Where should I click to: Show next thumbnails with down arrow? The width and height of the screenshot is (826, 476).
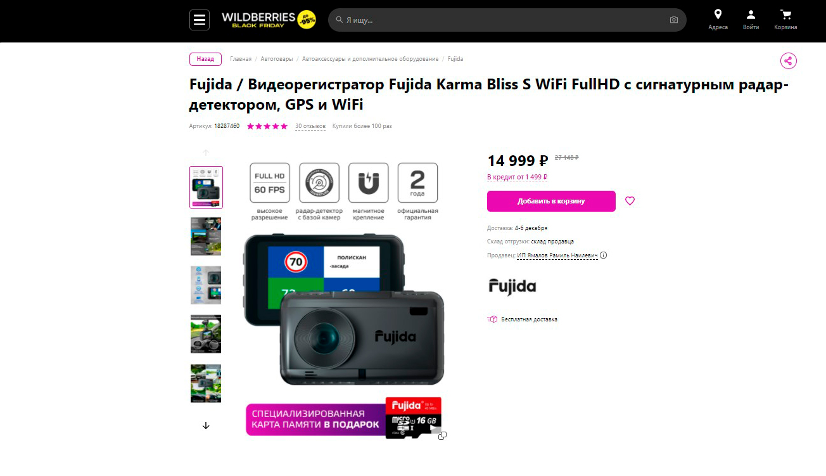[x=206, y=425]
